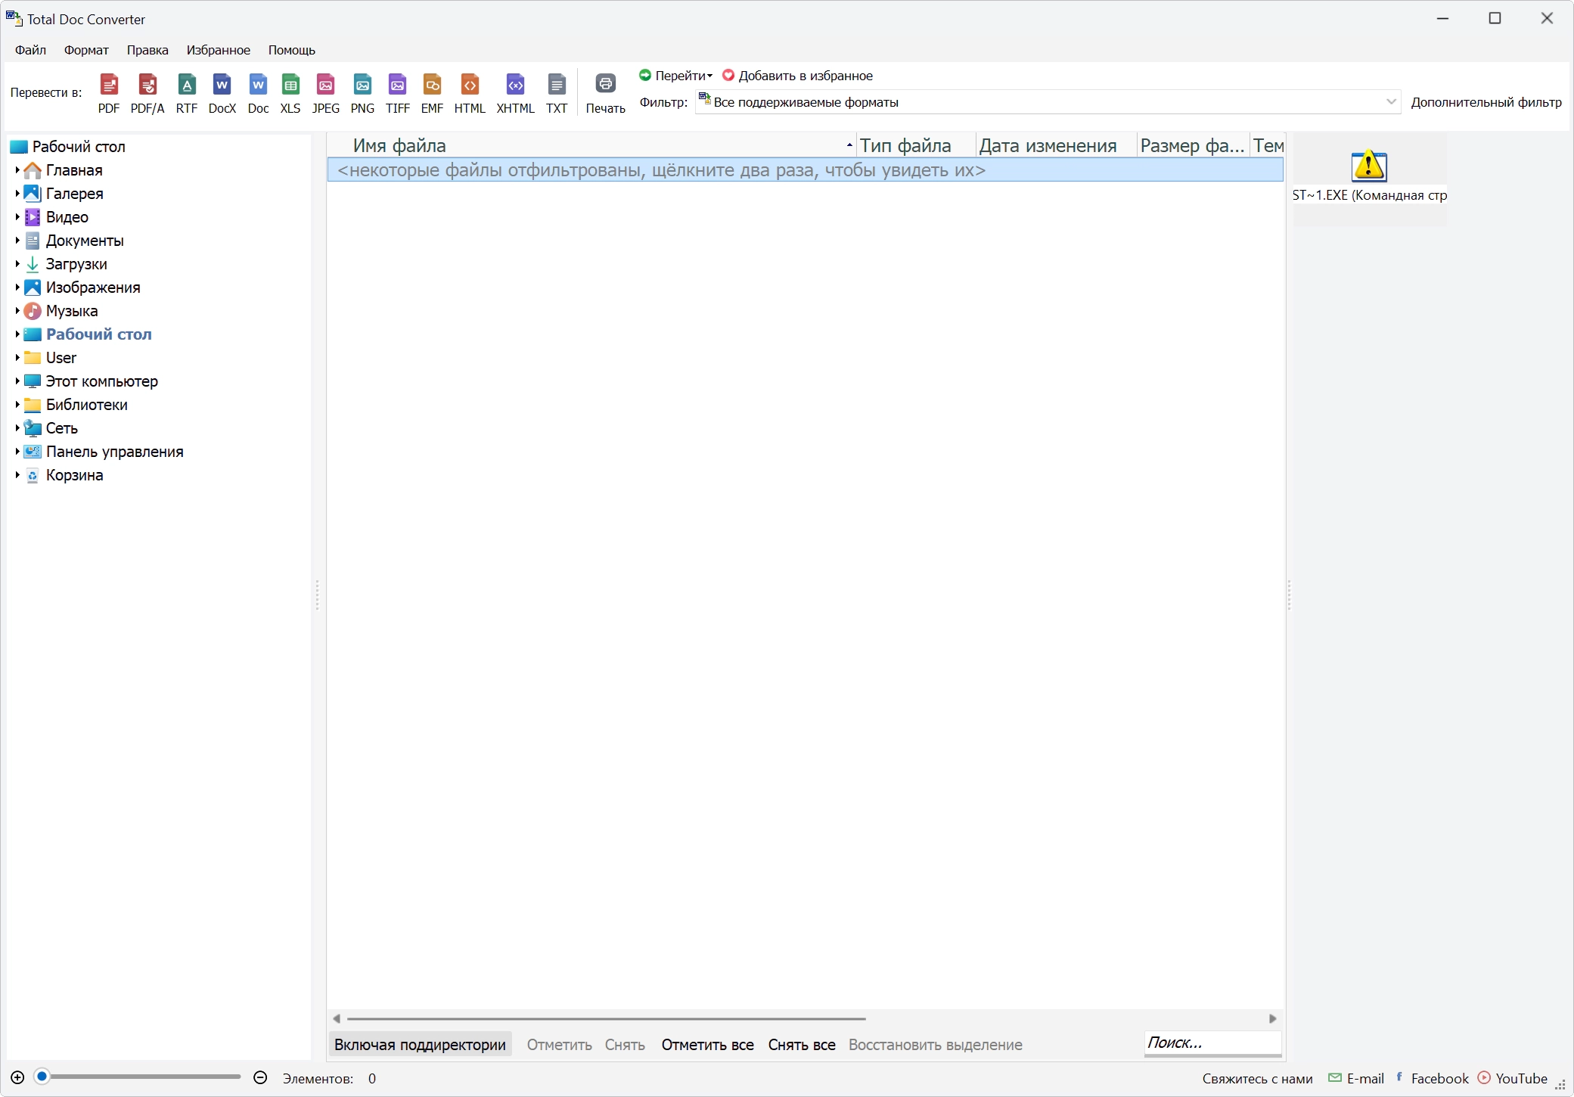The image size is (1574, 1097).
Task: Click Свяжитесь с нами in the status bar
Action: [1257, 1079]
